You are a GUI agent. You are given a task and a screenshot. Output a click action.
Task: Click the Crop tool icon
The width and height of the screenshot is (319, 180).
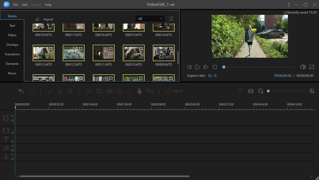click(x=89, y=91)
